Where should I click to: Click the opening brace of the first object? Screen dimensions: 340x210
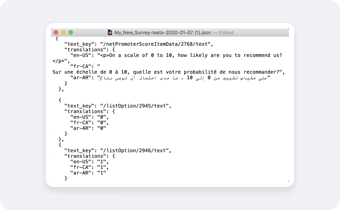pos(57,38)
